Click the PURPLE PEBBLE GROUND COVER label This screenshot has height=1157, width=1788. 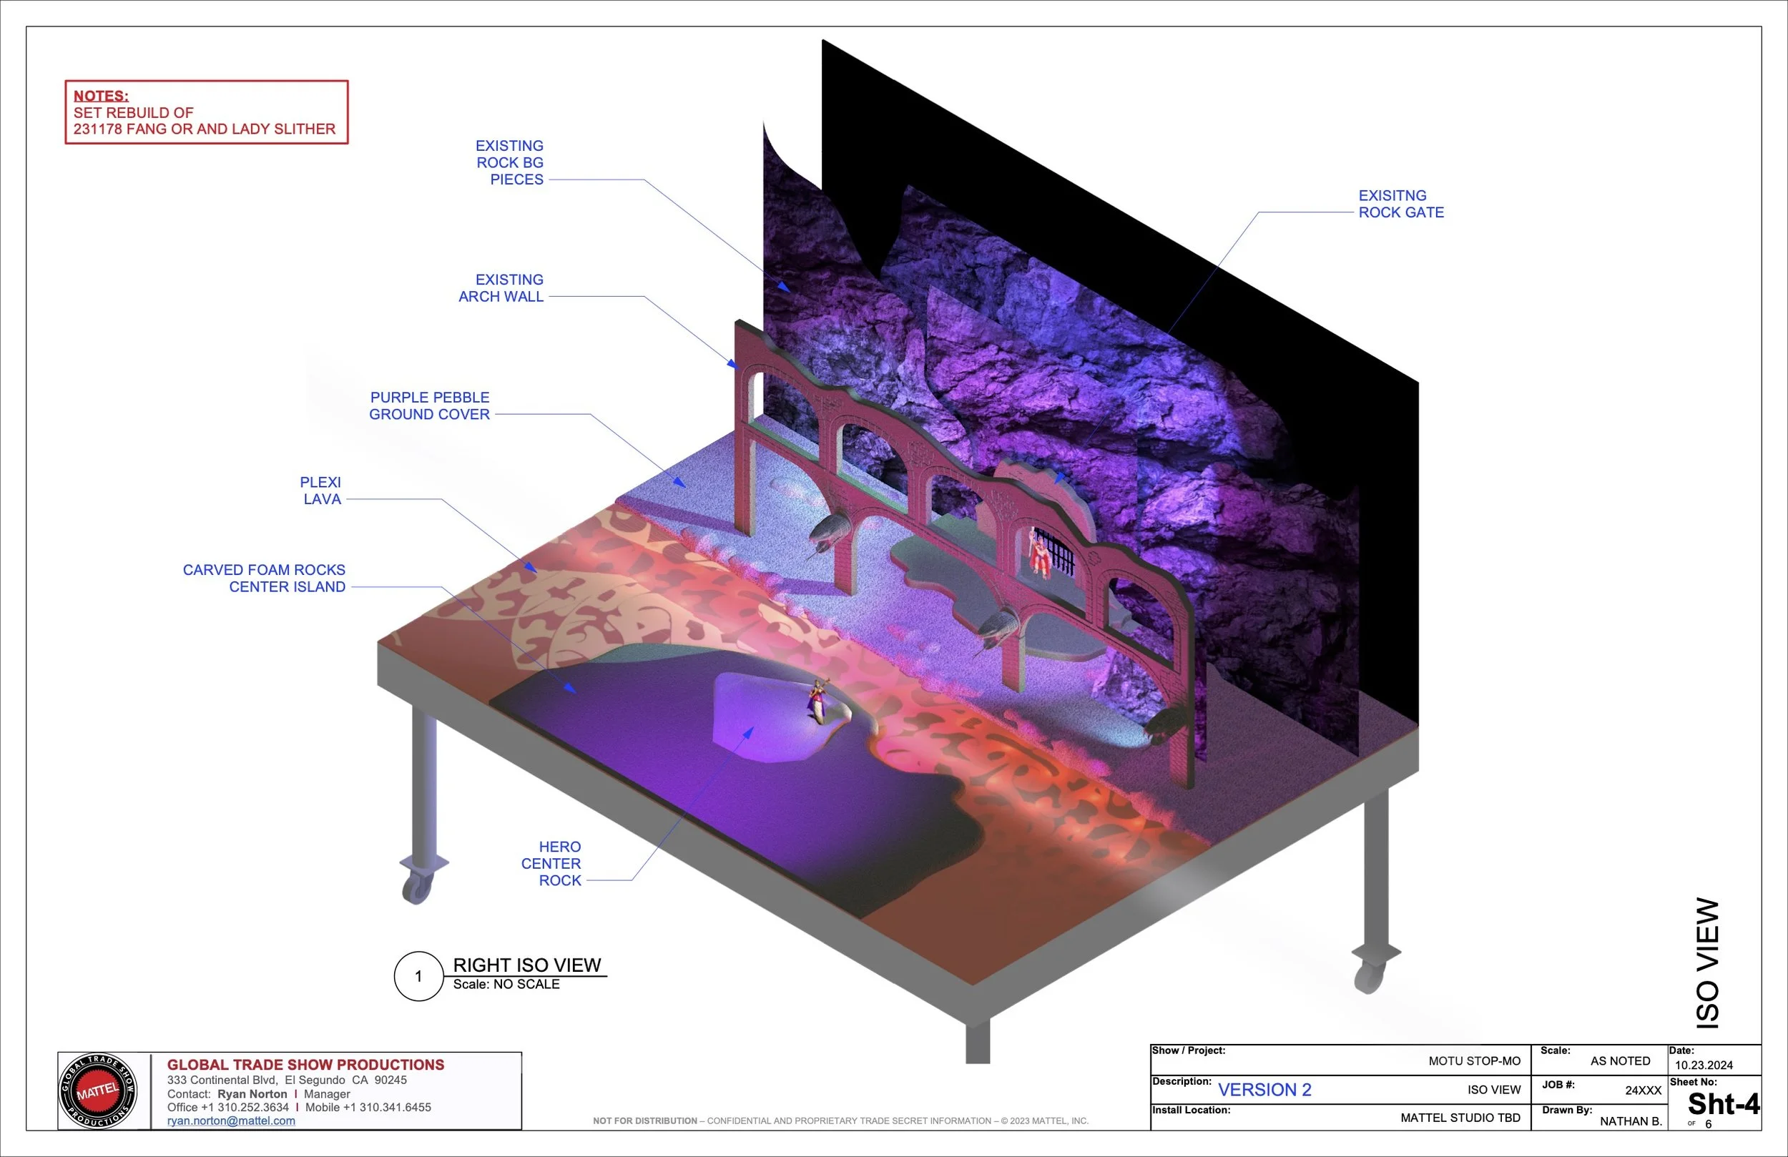[x=429, y=405]
